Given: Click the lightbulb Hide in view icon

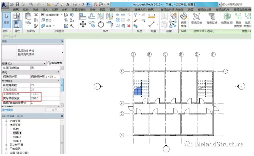Looking at the screenshot, I should 135,15.
